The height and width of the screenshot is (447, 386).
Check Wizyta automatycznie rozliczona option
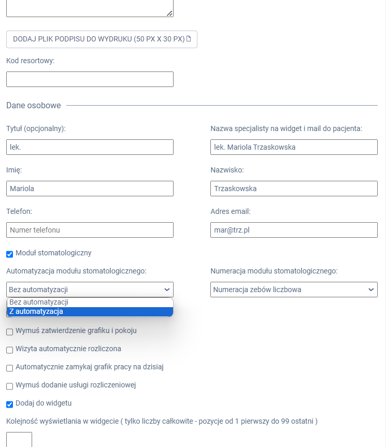click(x=10, y=350)
